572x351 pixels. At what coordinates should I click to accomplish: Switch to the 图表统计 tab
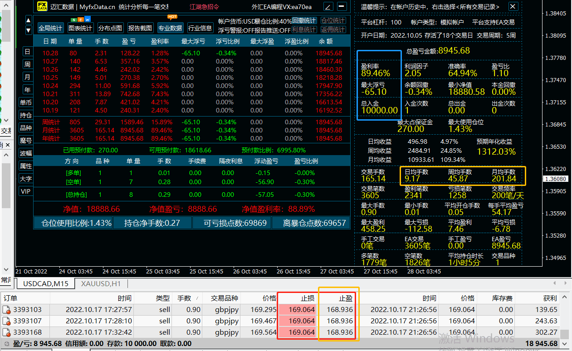tap(81, 28)
